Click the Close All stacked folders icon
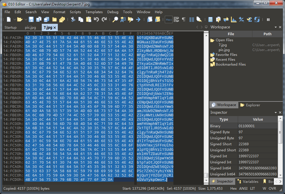The image size is (285, 194). 62,19
